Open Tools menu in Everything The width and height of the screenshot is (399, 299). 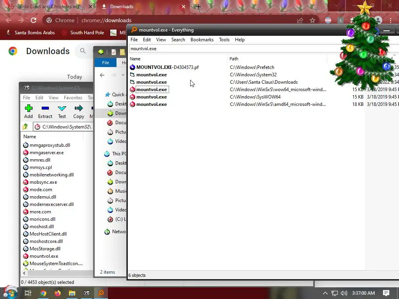tap(224, 40)
